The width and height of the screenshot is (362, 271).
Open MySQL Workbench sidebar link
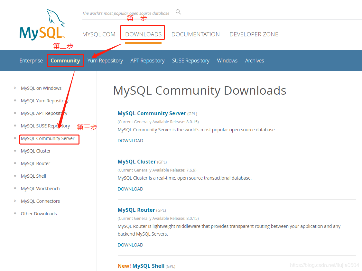click(40, 189)
